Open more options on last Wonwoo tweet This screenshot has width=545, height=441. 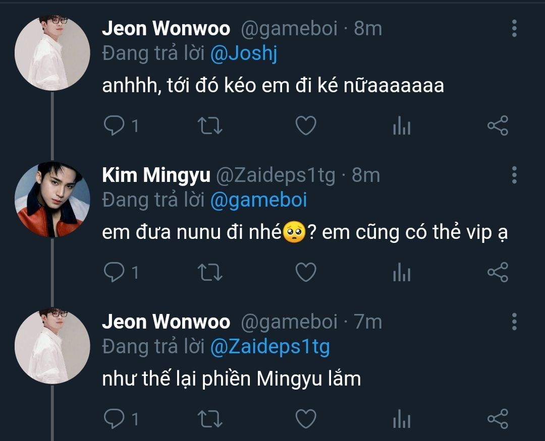tap(514, 322)
